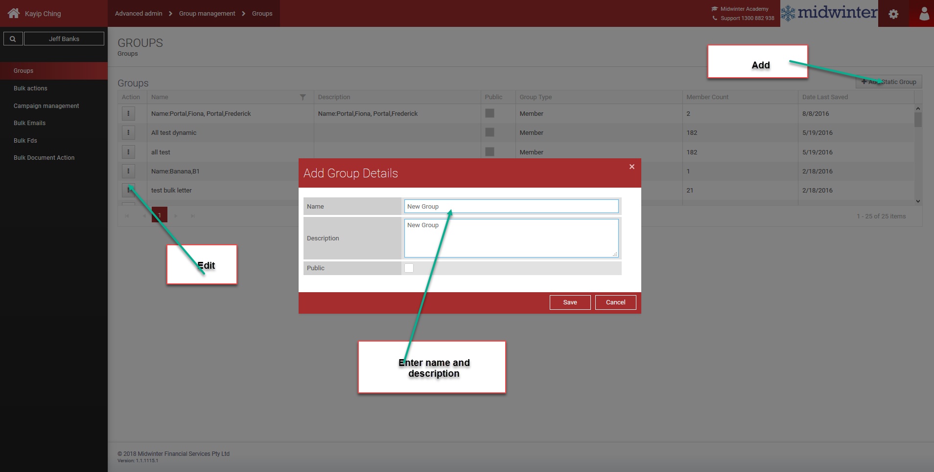This screenshot has width=934, height=472.
Task: Open the action menu for all test row
Action: pos(128,152)
